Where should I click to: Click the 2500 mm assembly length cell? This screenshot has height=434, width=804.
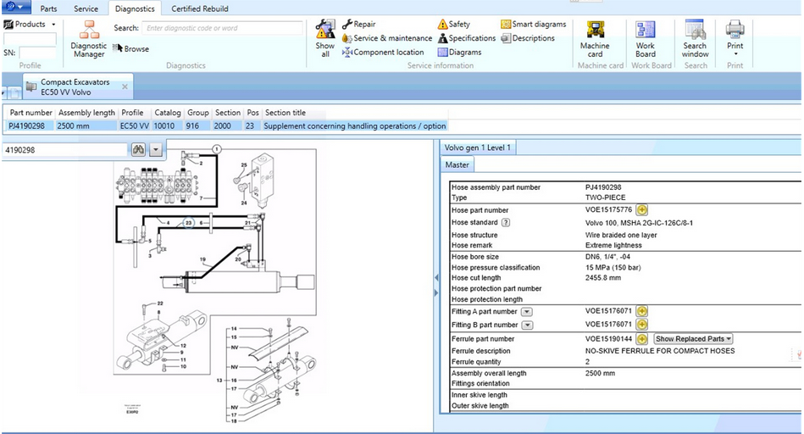86,125
